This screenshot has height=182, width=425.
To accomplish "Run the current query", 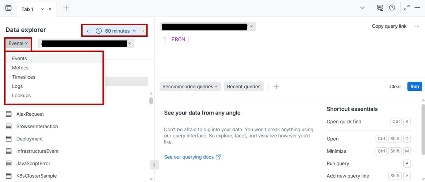I will pos(415,86).
